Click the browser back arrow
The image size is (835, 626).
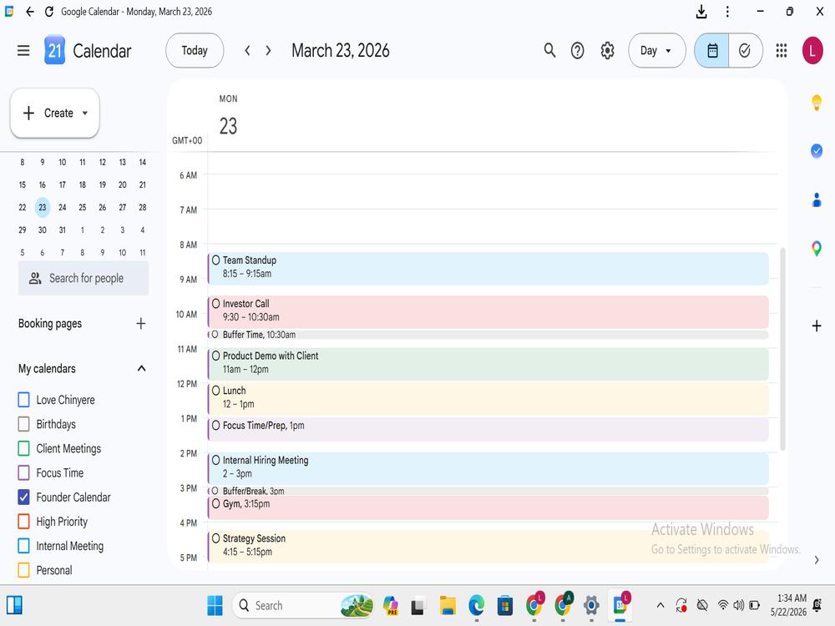pyautogui.click(x=30, y=12)
